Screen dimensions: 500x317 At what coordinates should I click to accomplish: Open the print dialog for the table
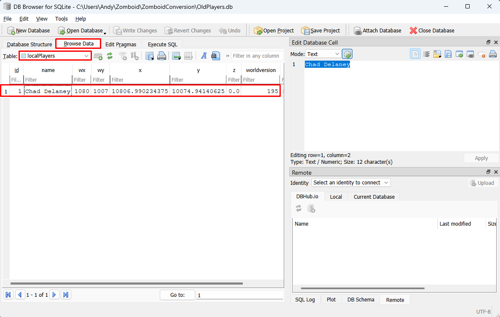[161, 56]
